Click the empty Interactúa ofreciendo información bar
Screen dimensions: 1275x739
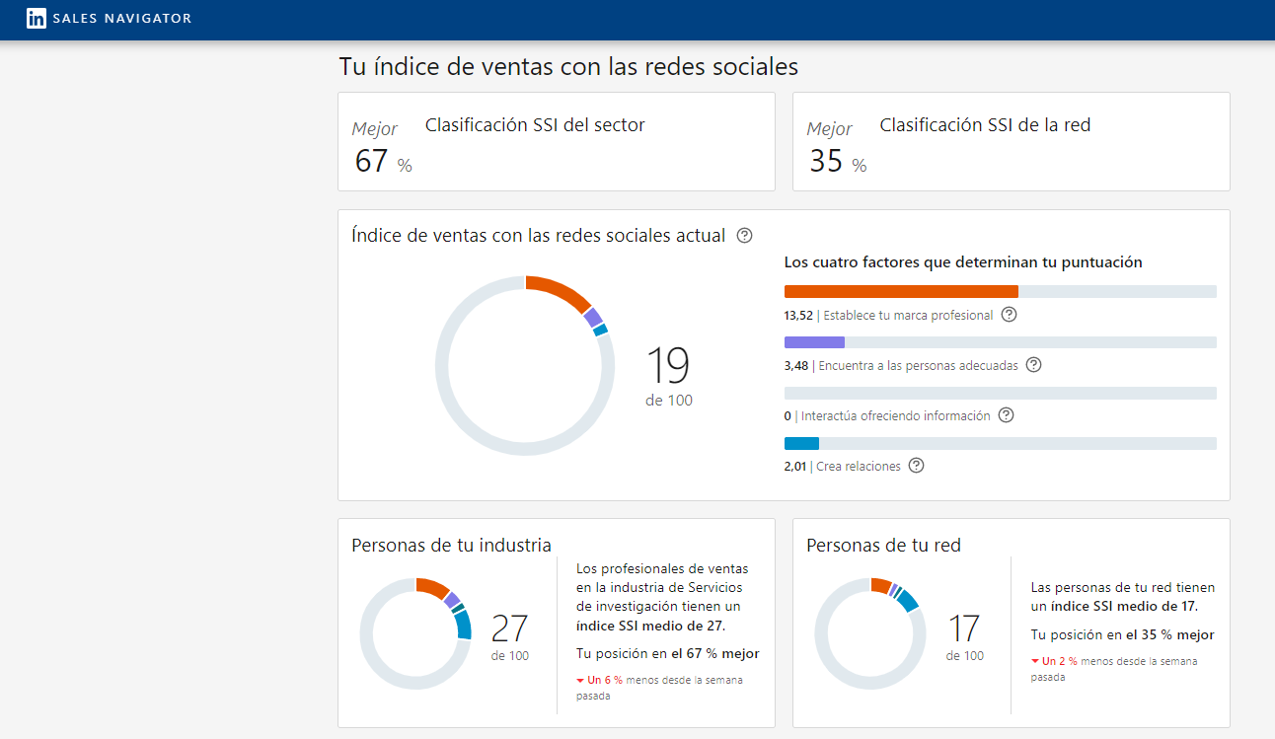[1000, 393]
